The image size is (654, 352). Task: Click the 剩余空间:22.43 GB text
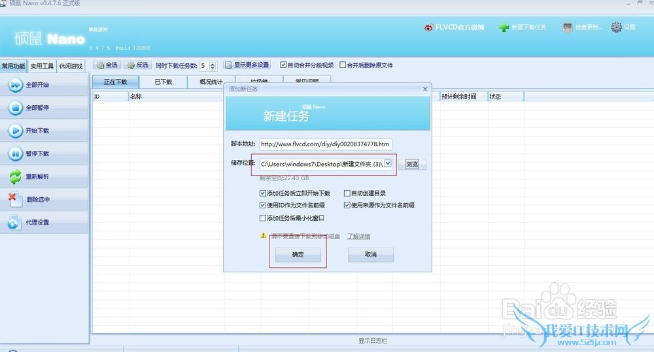coord(284,178)
